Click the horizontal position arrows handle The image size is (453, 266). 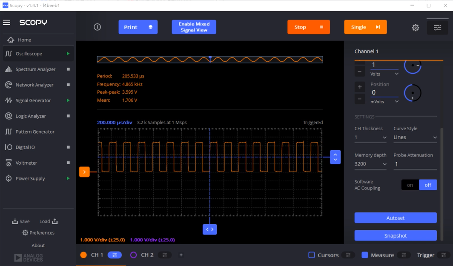(210, 229)
